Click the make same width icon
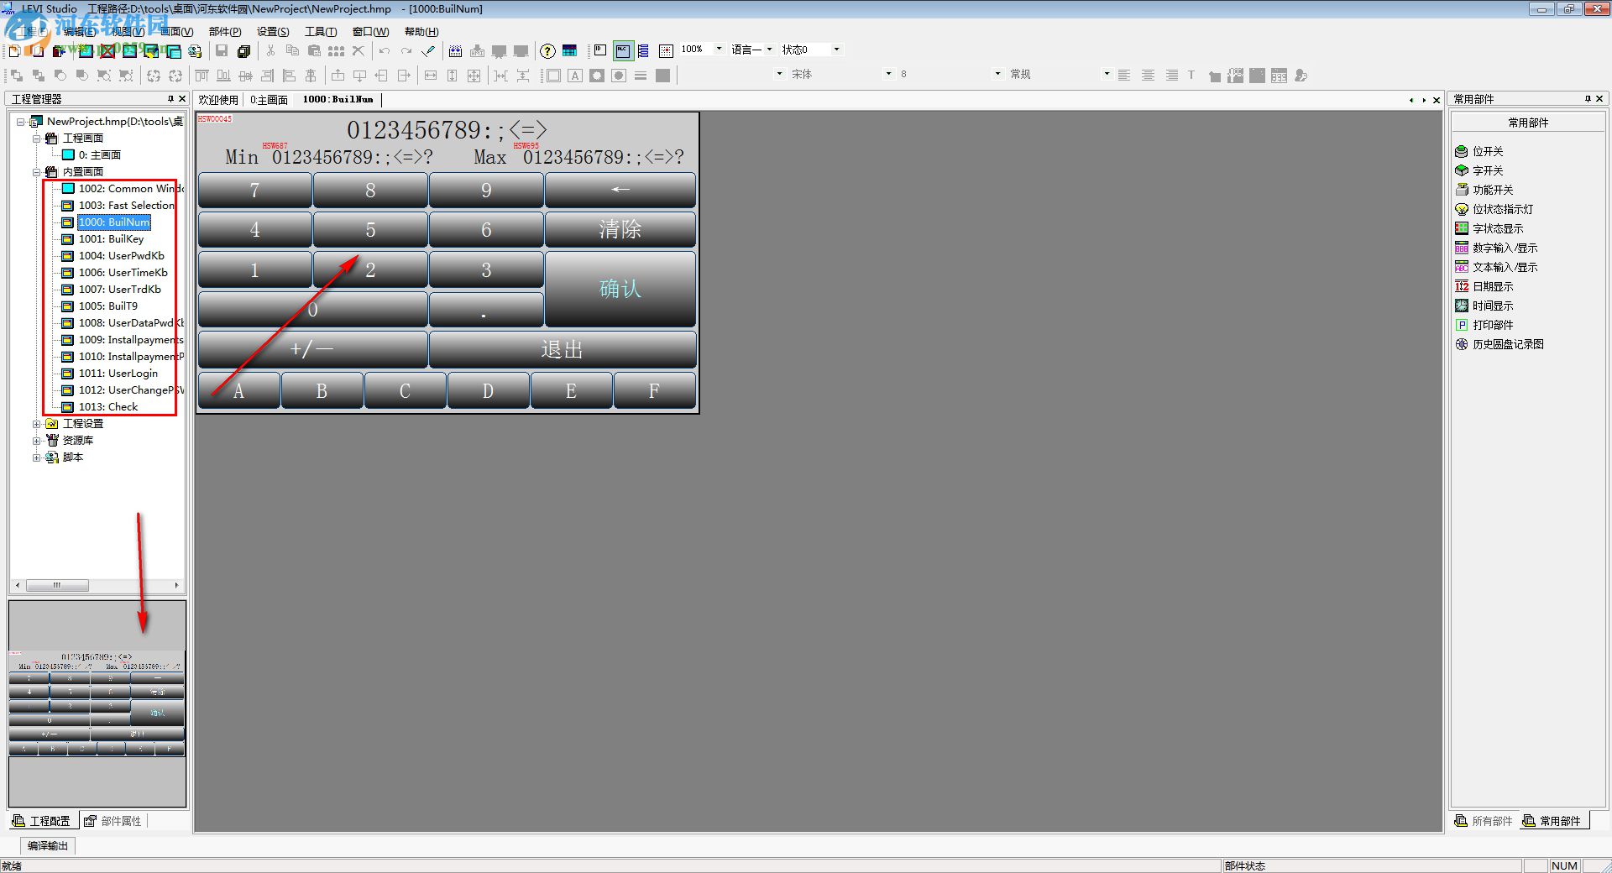The width and height of the screenshot is (1612, 873). [431, 76]
